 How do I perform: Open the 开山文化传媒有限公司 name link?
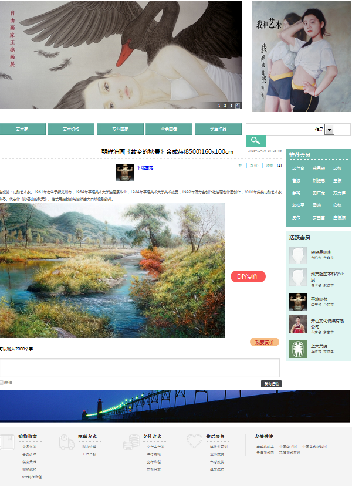tap(327, 324)
